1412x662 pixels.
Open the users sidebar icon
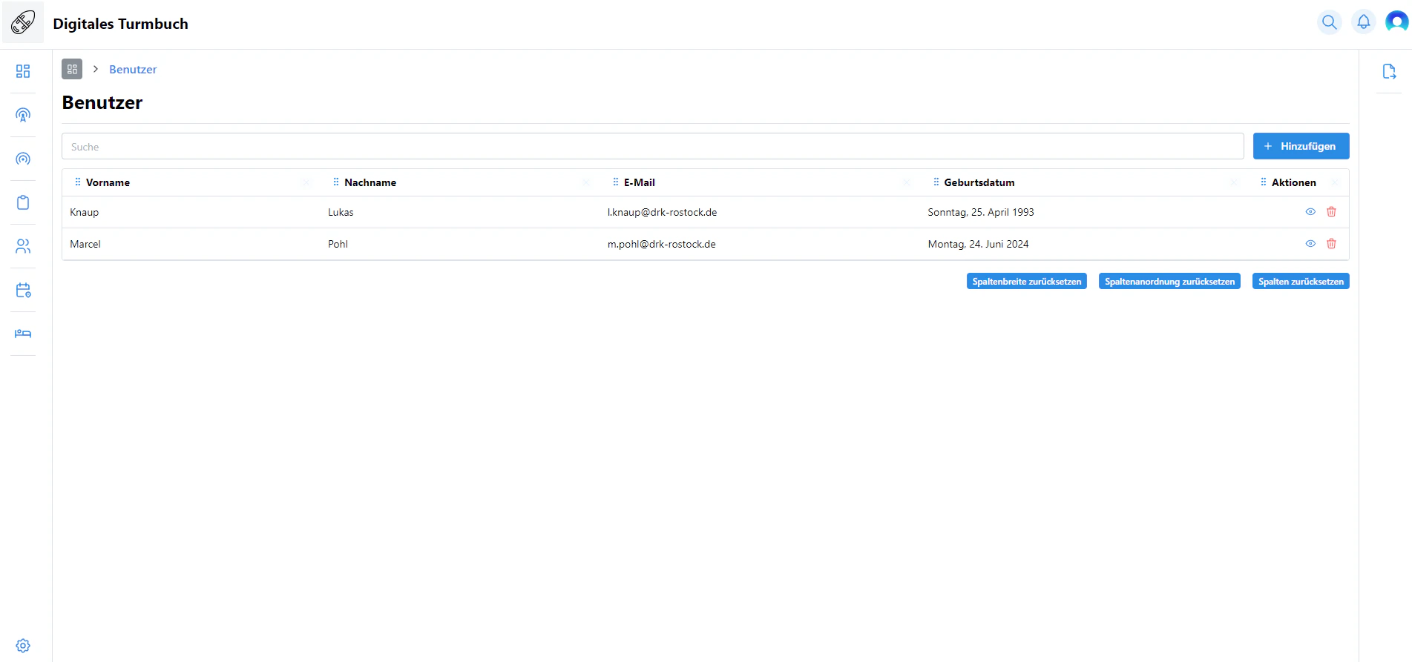23,246
